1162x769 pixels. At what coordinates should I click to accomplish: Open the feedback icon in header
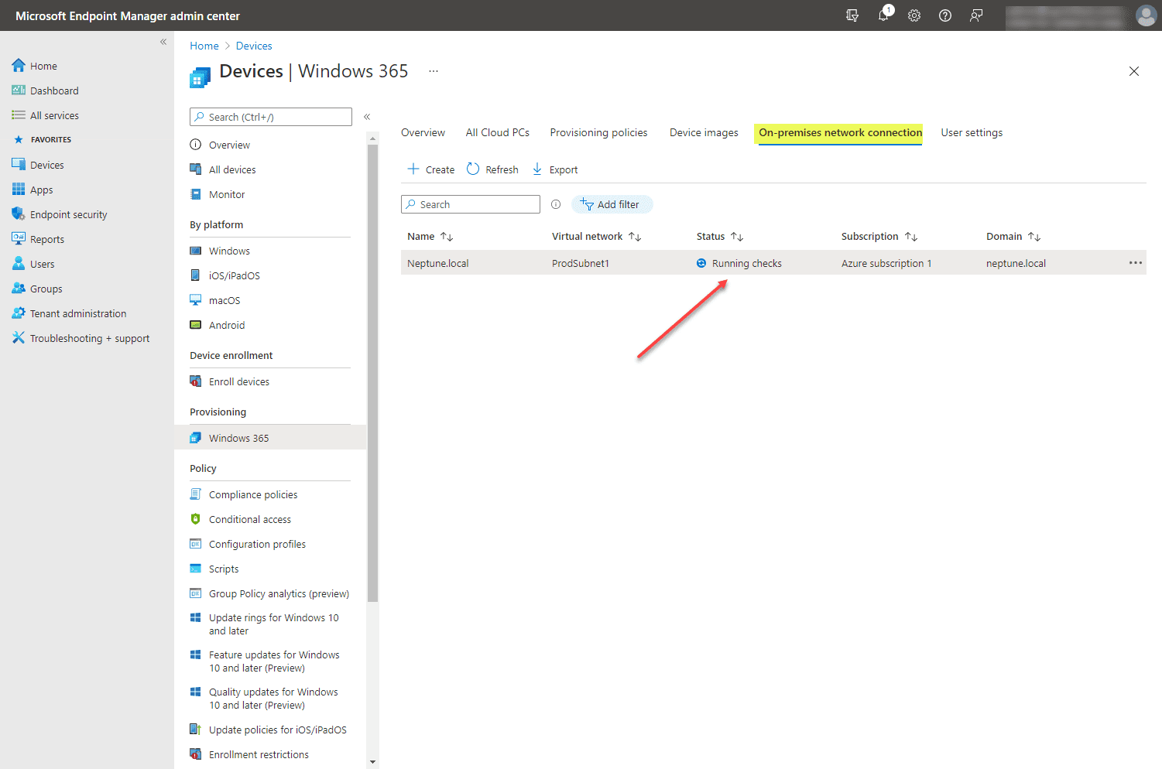[976, 15]
